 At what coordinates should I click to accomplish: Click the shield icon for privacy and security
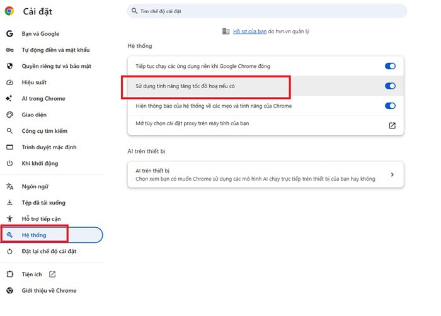(9, 66)
